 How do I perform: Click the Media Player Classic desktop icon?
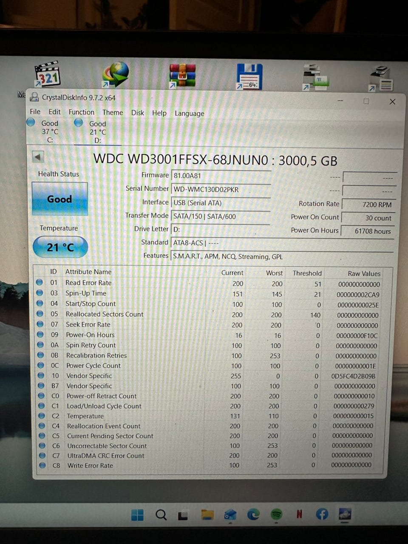tap(47, 75)
